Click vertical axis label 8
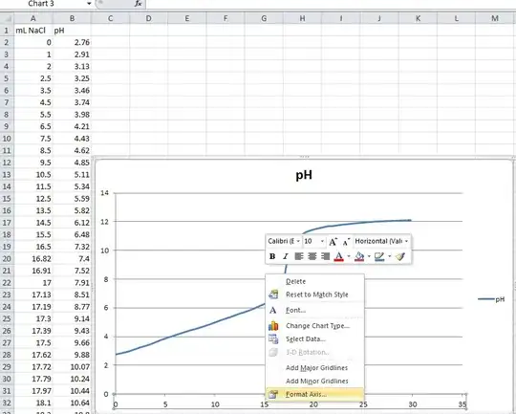Screen dimensions: 516x414 106,279
